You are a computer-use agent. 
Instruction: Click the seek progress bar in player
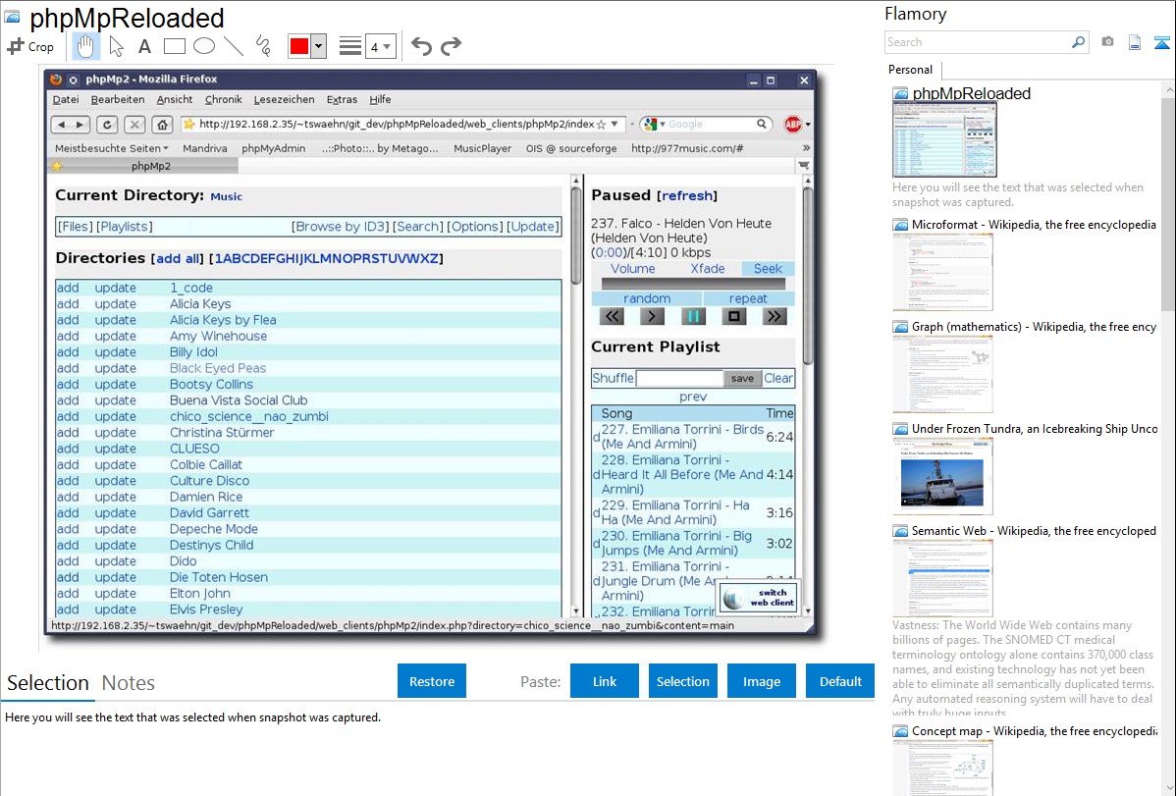click(693, 284)
